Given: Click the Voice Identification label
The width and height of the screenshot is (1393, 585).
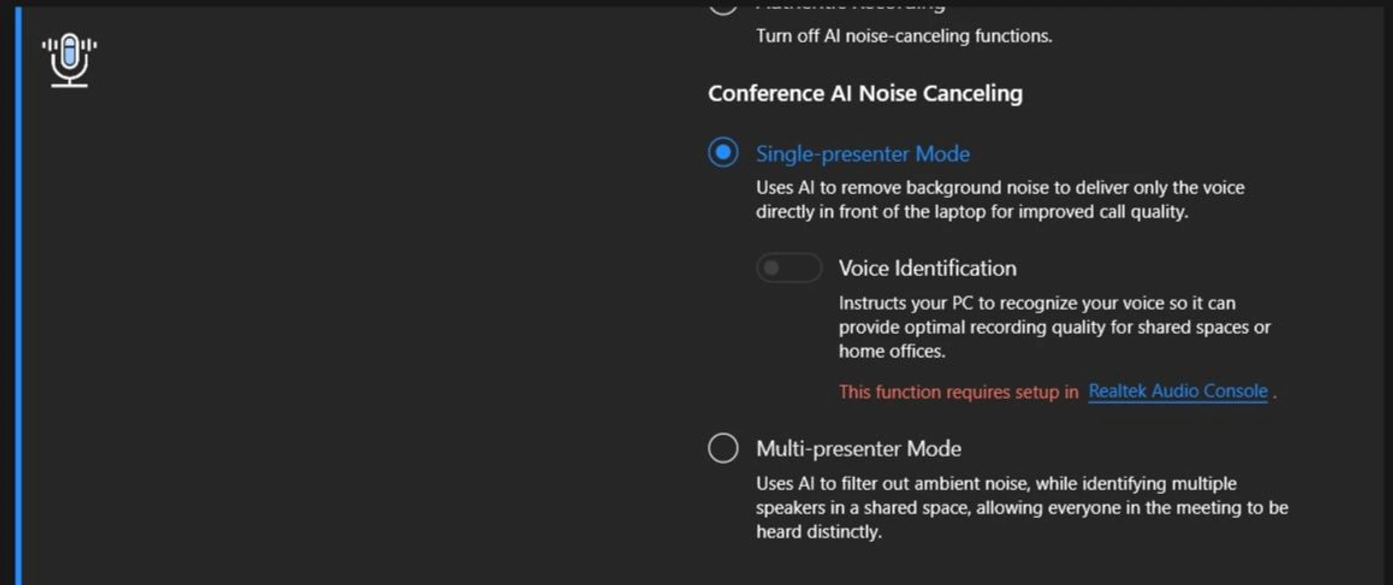Looking at the screenshot, I should pyautogui.click(x=927, y=269).
